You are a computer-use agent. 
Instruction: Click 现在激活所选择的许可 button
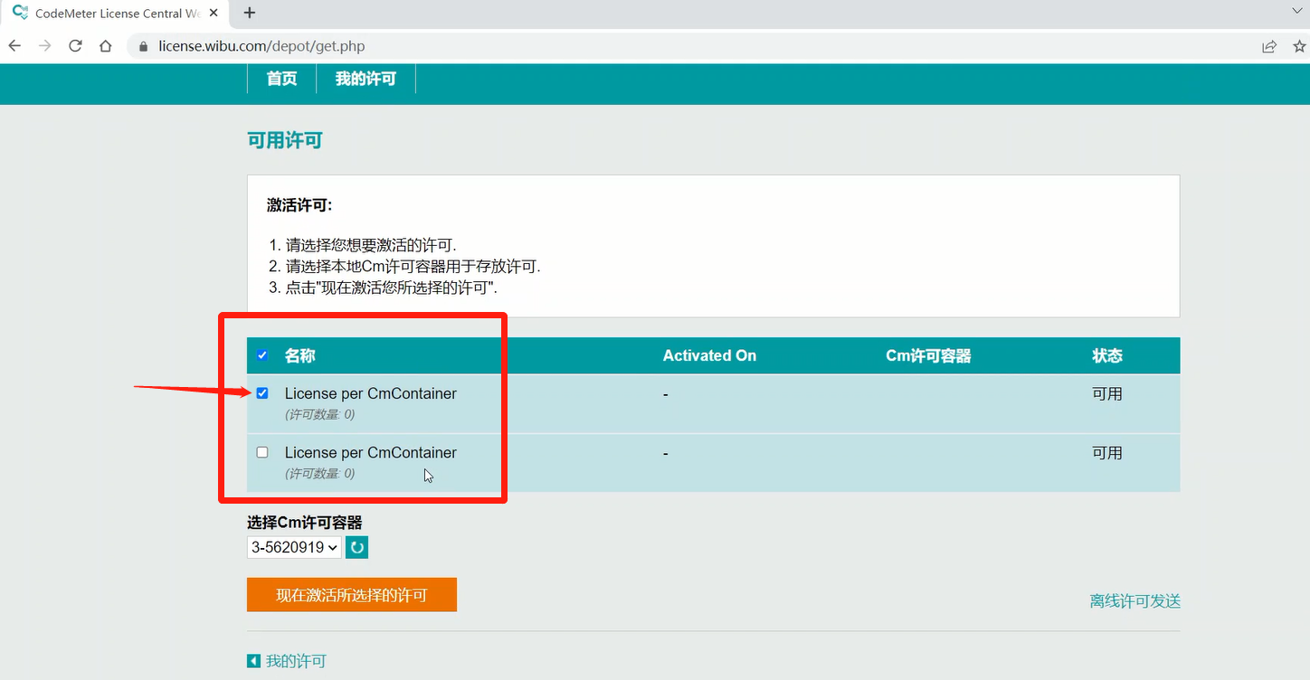click(352, 595)
